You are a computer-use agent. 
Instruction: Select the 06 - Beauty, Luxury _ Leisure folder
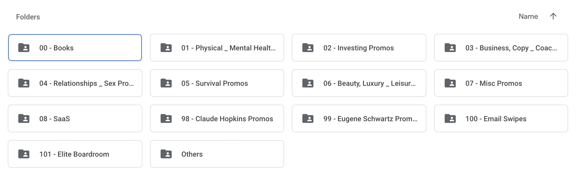pos(359,83)
